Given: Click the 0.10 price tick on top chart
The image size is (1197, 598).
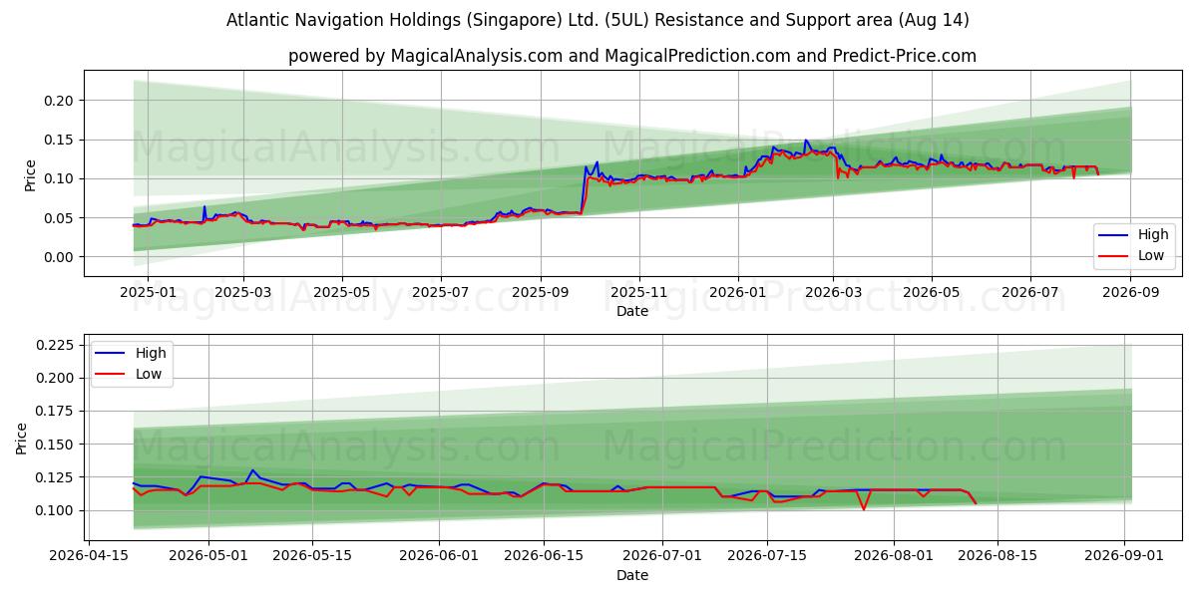Looking at the screenshot, I should [x=59, y=178].
